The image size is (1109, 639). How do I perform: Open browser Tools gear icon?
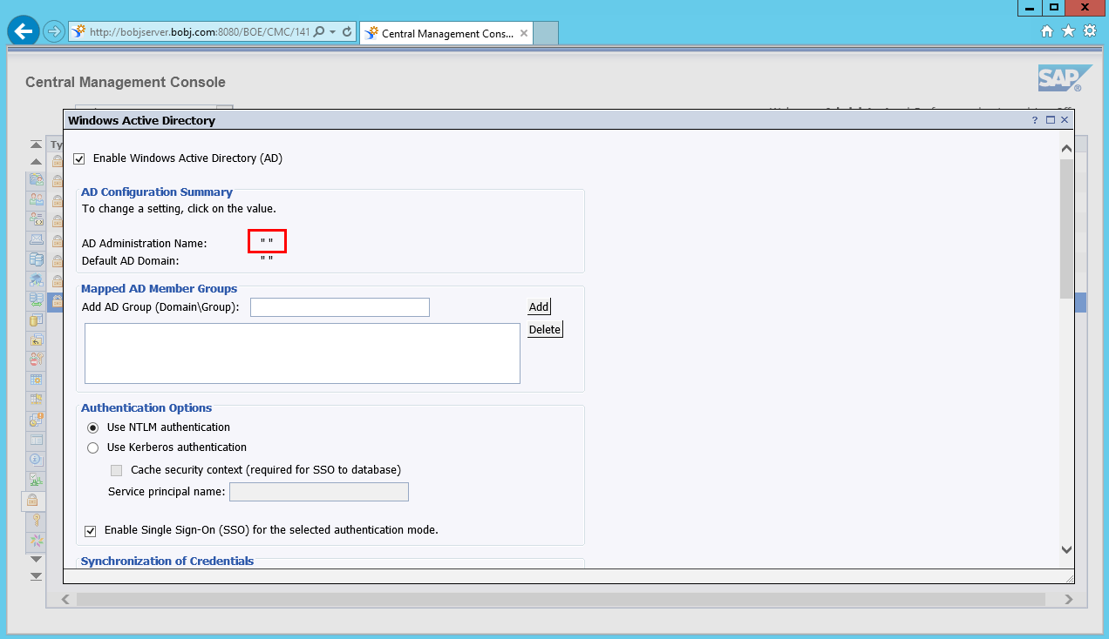(1089, 31)
